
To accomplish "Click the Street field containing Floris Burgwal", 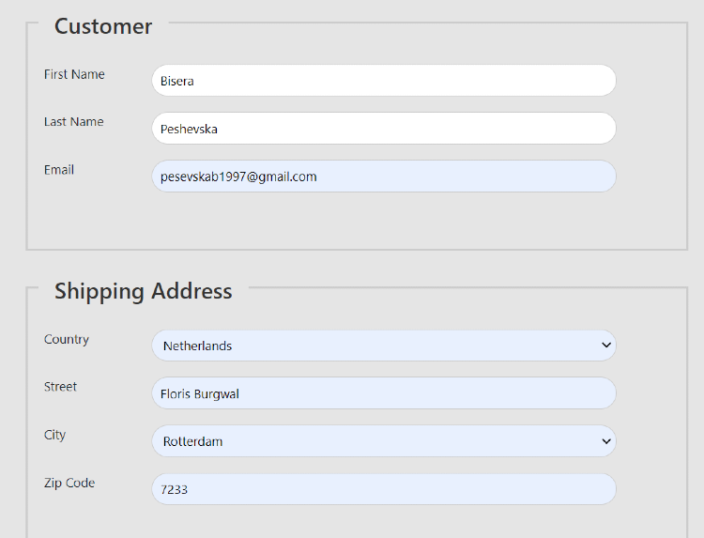I will (383, 393).
